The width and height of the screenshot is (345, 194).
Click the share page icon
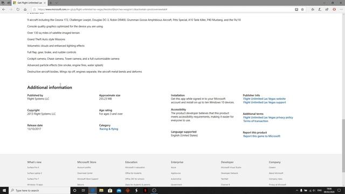[x=327, y=10]
